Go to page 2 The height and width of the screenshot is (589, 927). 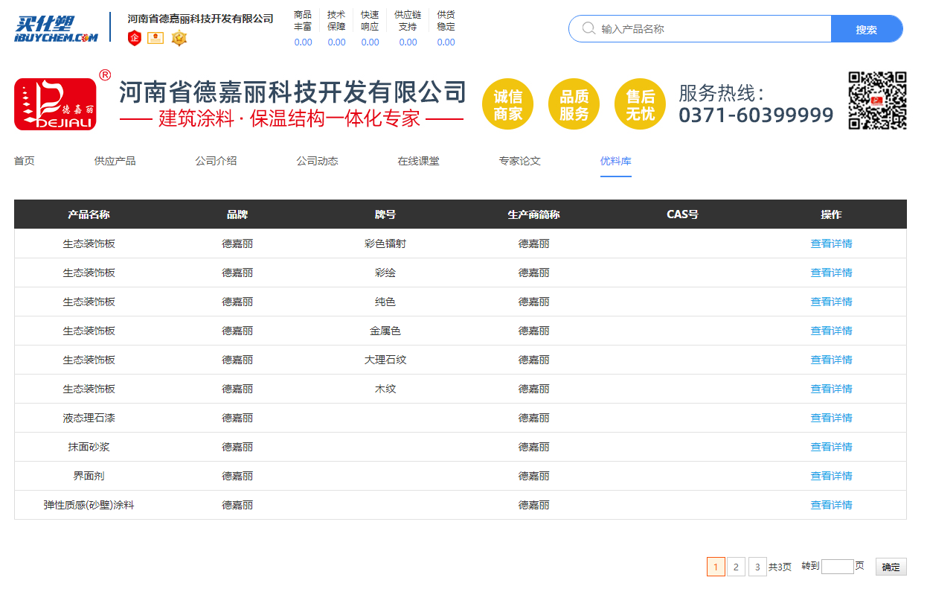[x=736, y=567]
